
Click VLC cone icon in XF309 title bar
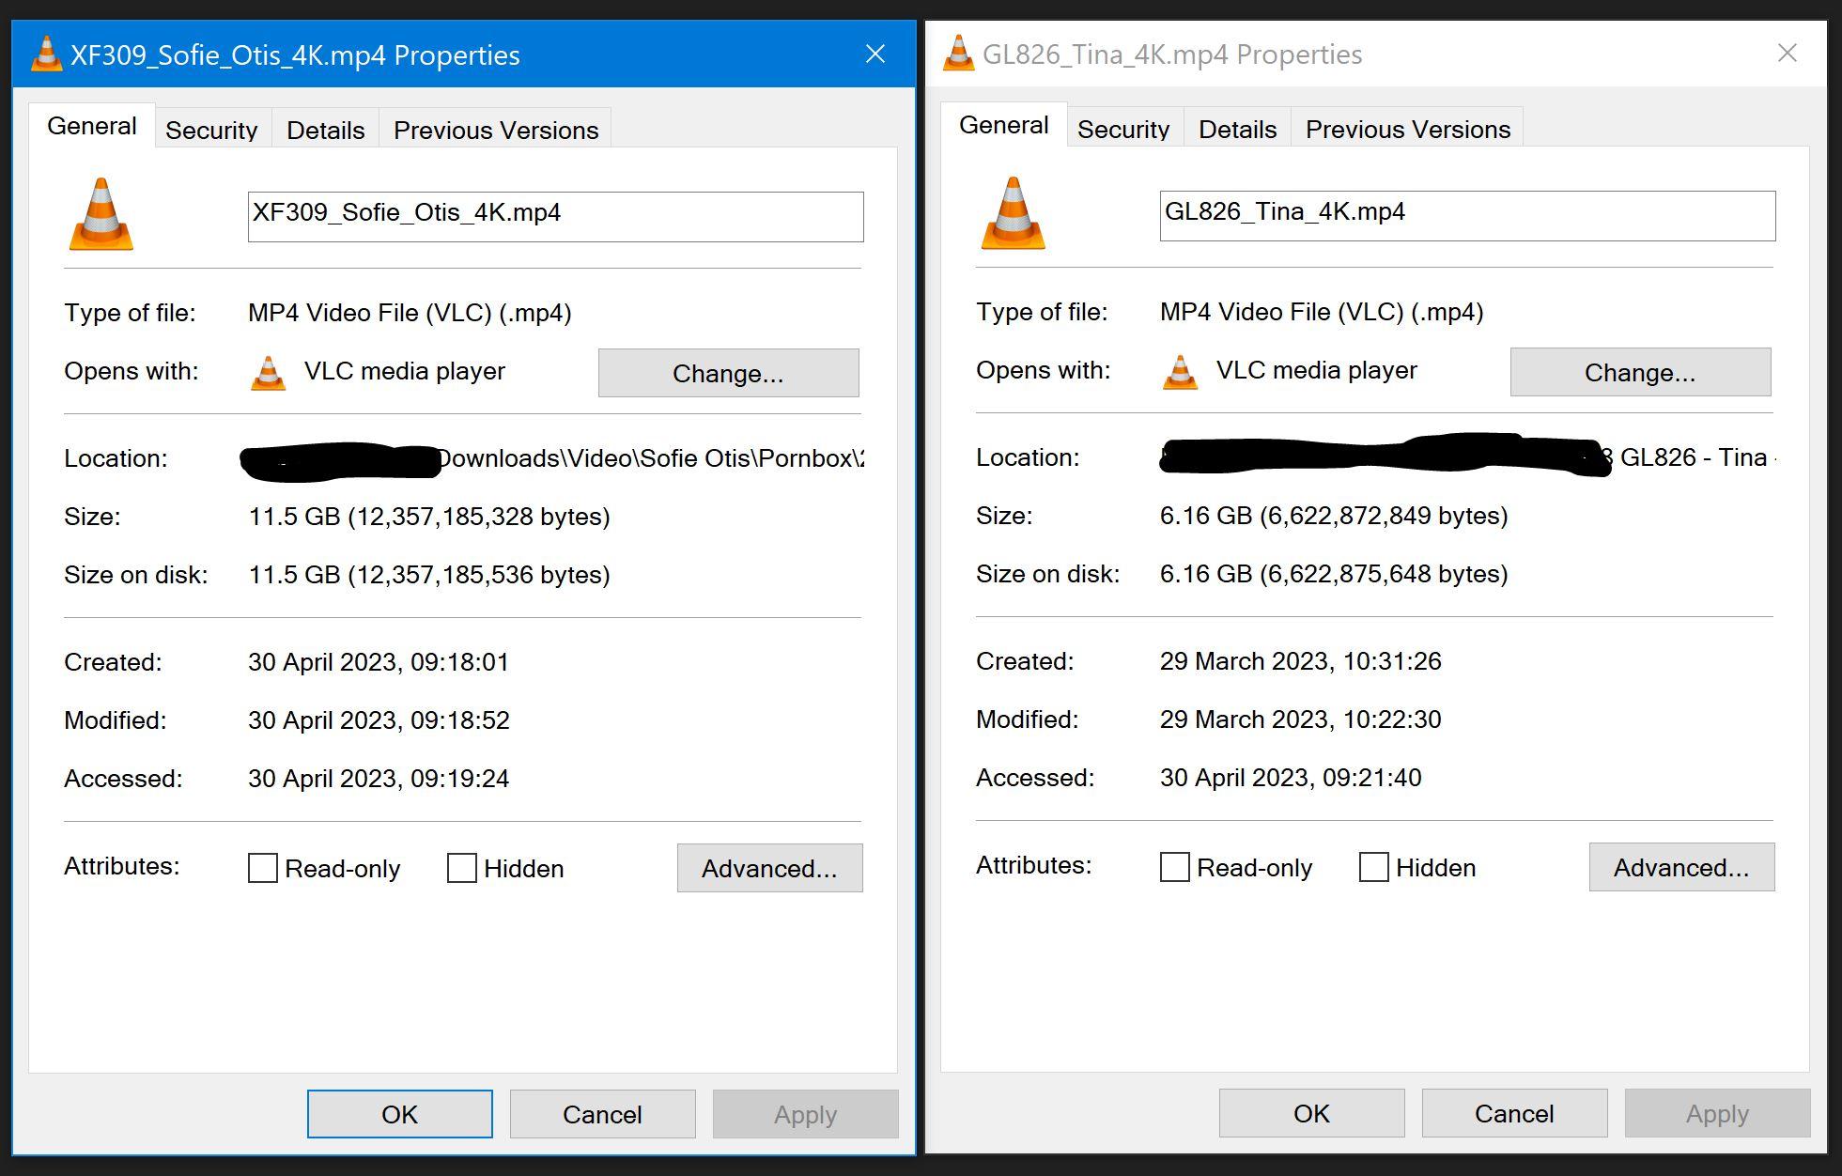tap(46, 54)
